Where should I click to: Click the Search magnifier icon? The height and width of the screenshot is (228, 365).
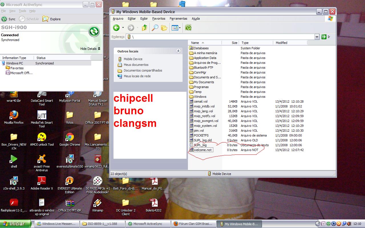coord(155,28)
